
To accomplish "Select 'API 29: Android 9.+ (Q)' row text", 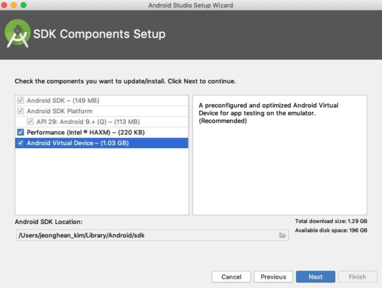I will [x=88, y=122].
